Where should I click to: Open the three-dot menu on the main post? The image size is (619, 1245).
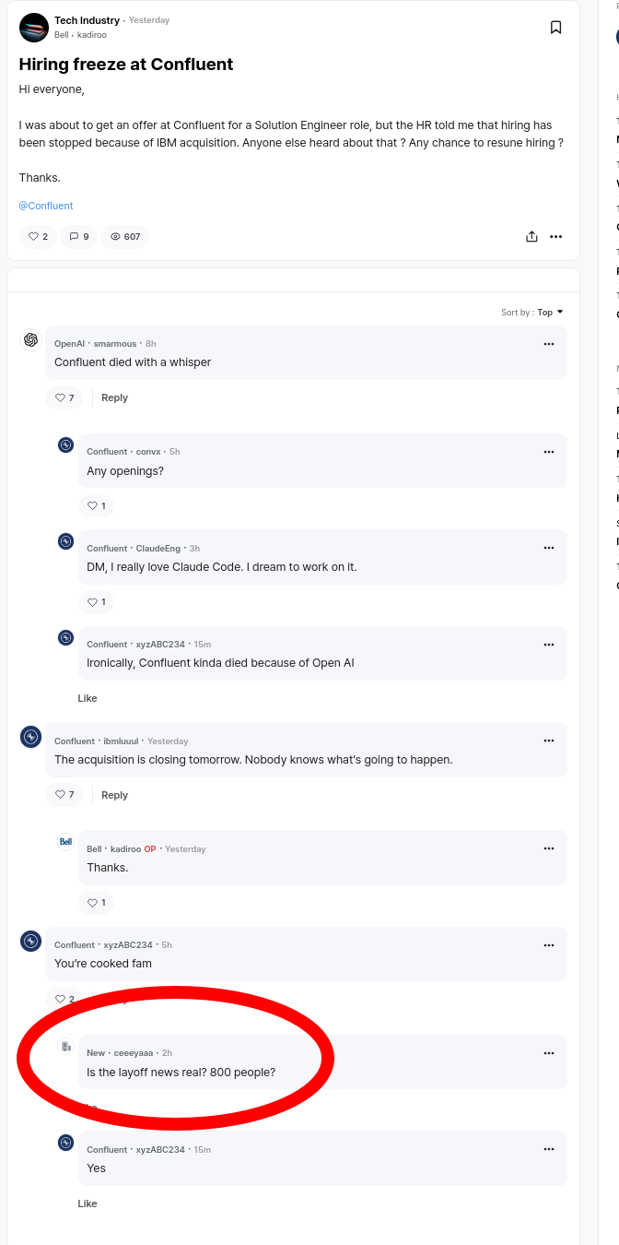tap(556, 236)
